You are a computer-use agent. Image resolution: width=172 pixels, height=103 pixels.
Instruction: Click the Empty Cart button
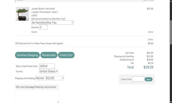(x=66, y=55)
